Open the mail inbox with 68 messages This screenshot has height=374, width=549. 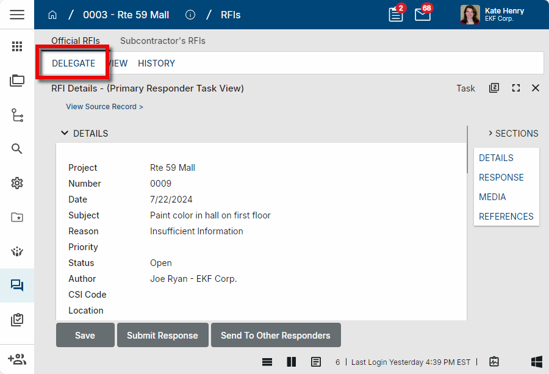pos(423,15)
